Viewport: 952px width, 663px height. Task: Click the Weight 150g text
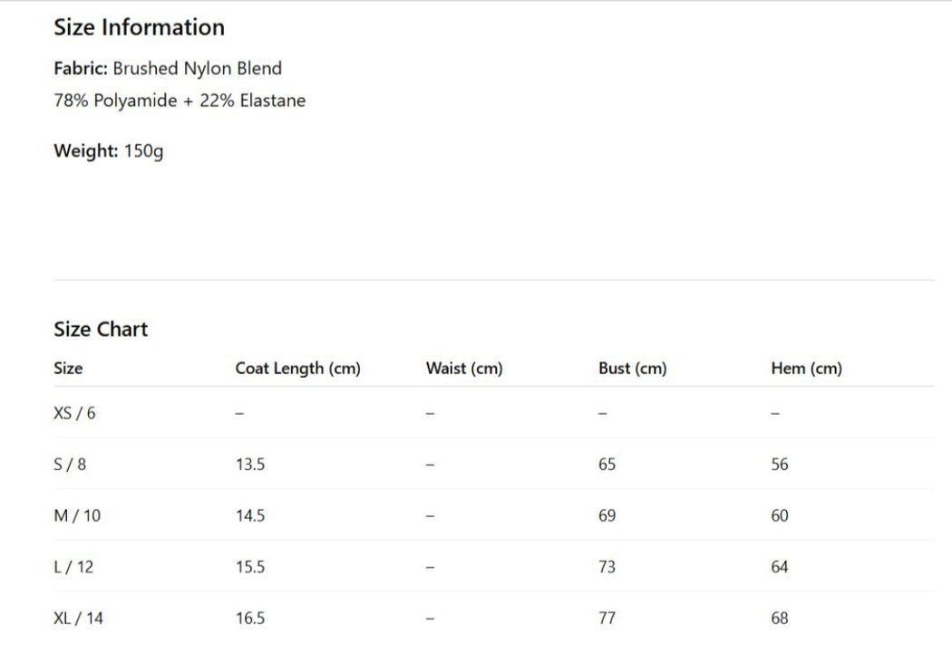tap(109, 151)
